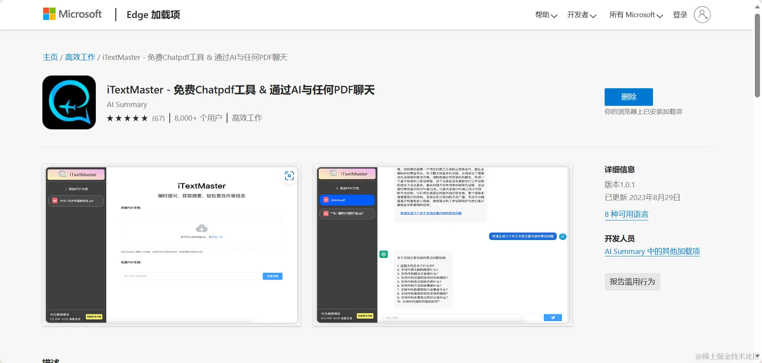Open the user account avatar icon
Image resolution: width=762 pixels, height=363 pixels.
[702, 15]
